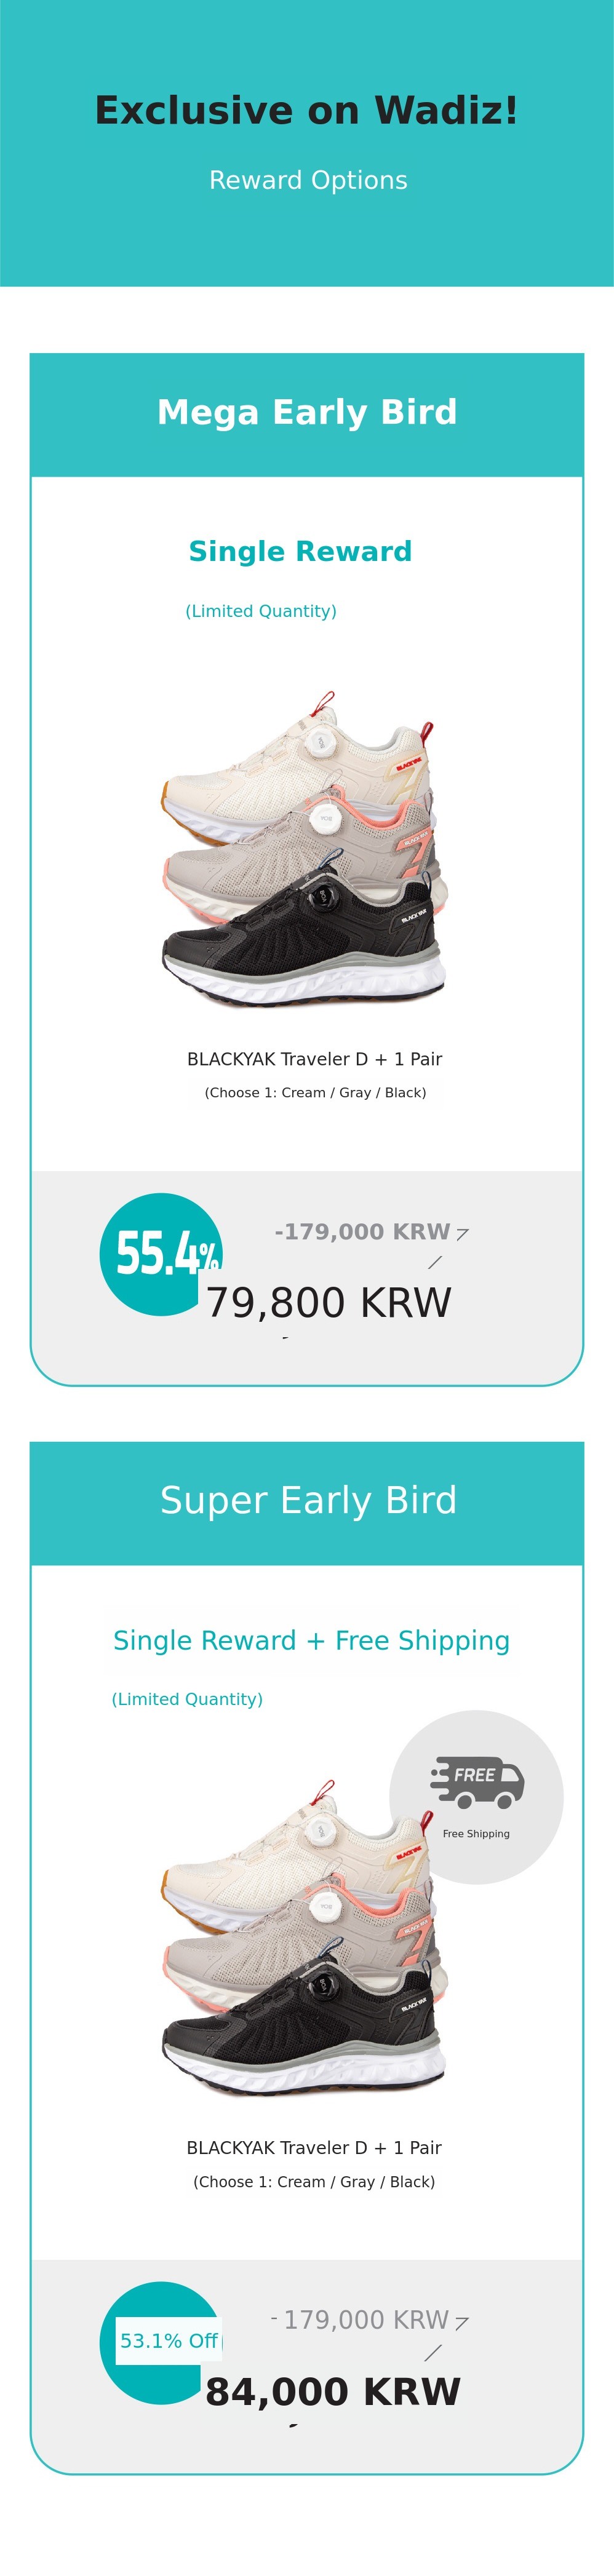Click the Limited Quantity note under Single Reward
The height and width of the screenshot is (2576, 614).
click(261, 611)
